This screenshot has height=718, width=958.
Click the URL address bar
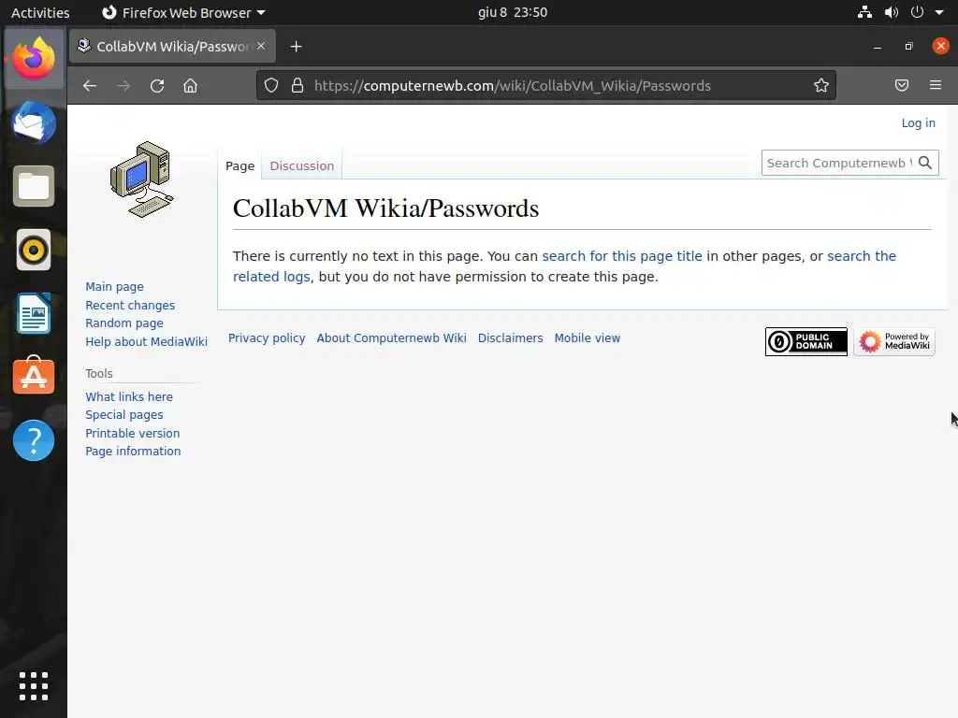point(545,85)
